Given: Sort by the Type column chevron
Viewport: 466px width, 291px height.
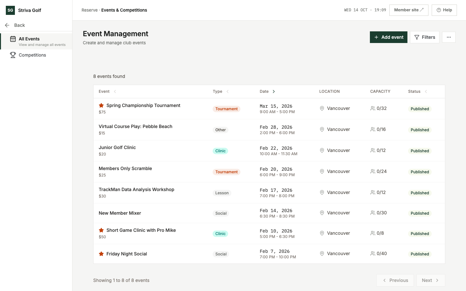Looking at the screenshot, I should coord(227,92).
